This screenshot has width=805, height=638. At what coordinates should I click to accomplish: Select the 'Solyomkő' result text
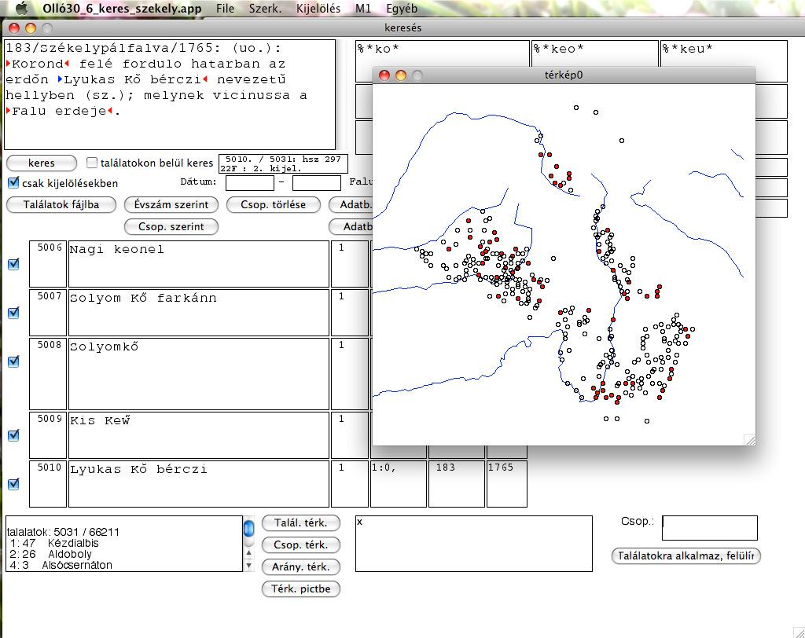pyautogui.click(x=104, y=347)
